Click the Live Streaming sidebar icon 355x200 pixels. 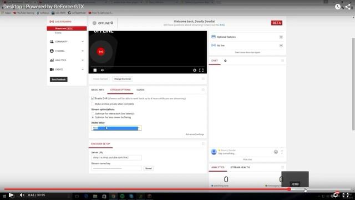coord(52,22)
